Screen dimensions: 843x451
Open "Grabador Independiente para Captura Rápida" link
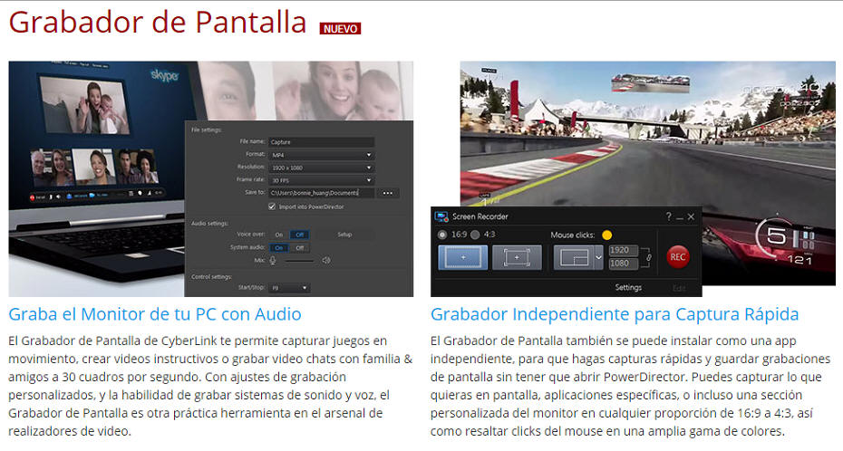coord(615,314)
